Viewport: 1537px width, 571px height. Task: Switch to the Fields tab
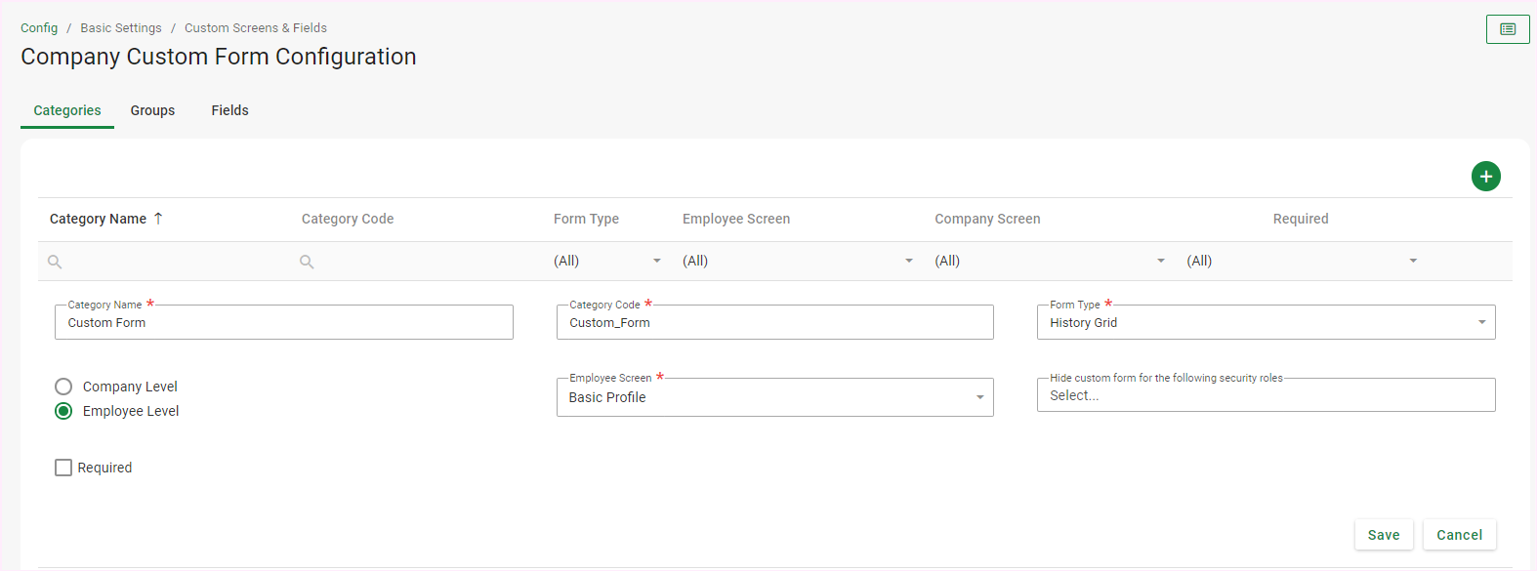229,110
